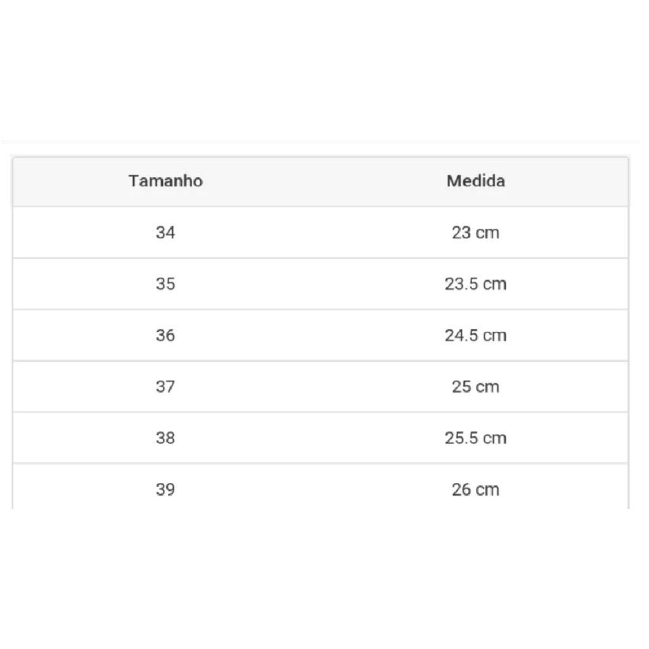Select the size 34 cell
649x649 pixels.
[x=165, y=233]
